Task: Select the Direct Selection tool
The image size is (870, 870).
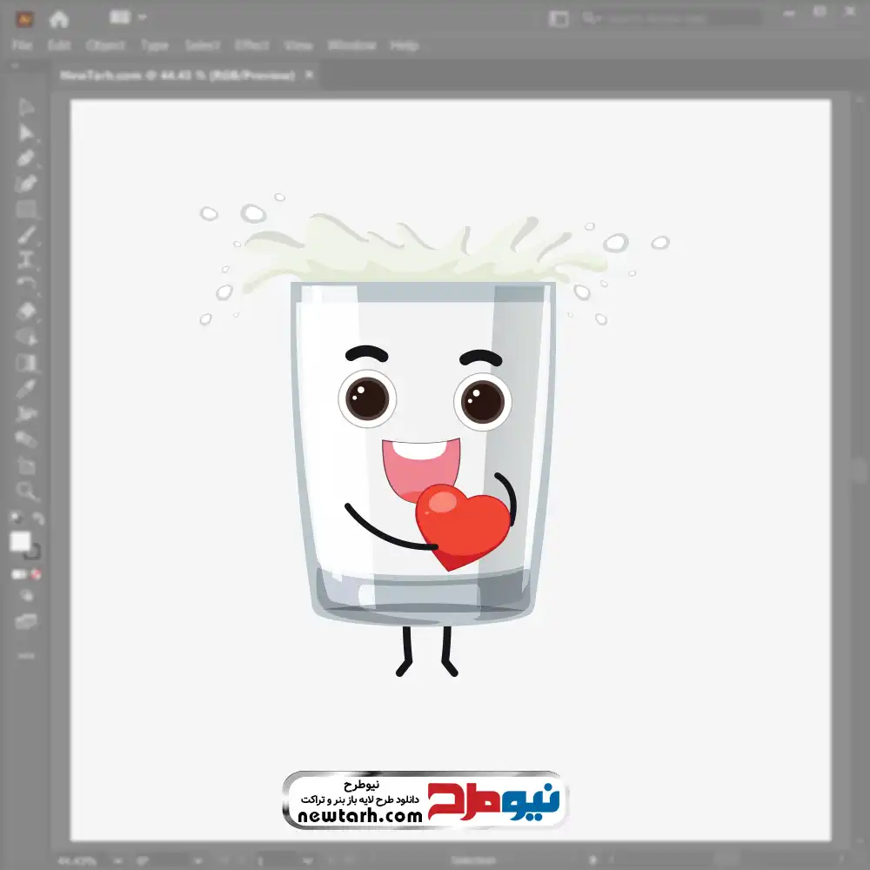Action: [x=26, y=133]
